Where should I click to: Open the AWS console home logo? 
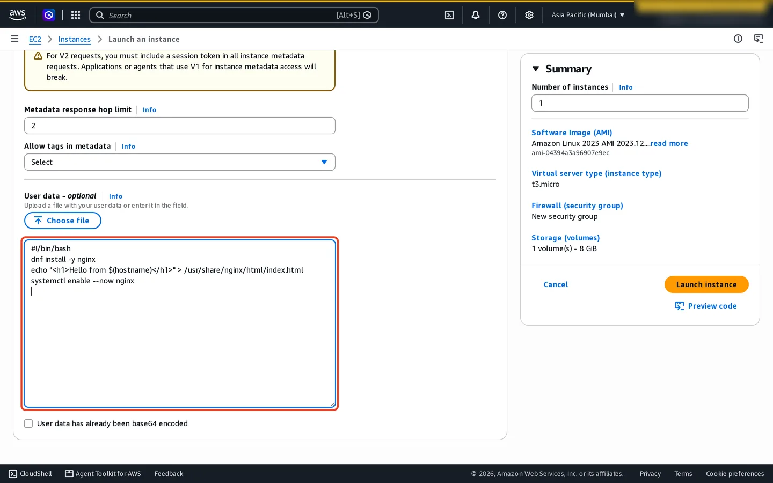click(17, 15)
